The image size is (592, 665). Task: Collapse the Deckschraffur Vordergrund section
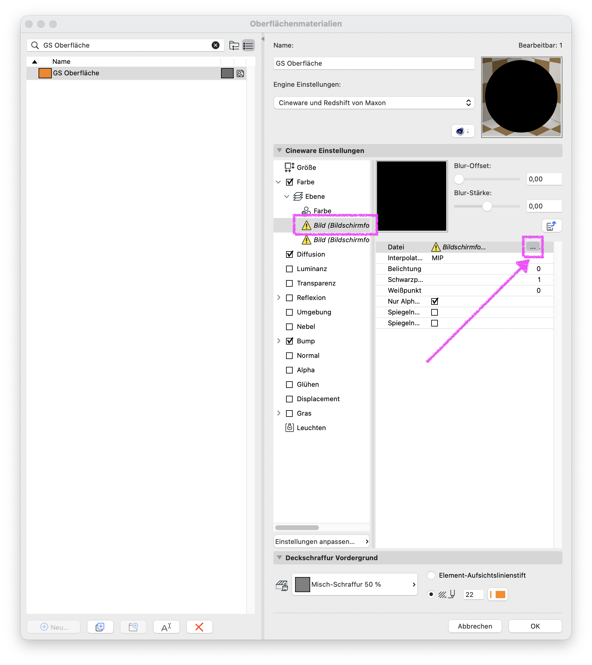[279, 557]
